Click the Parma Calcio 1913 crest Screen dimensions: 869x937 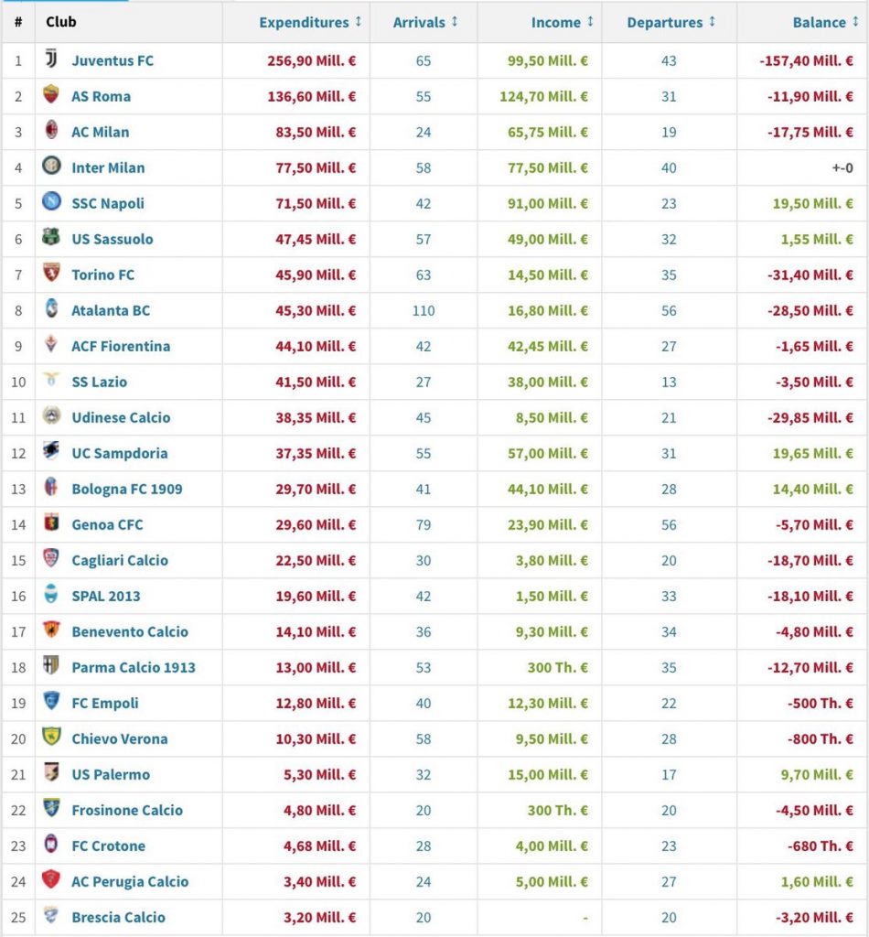(51, 665)
